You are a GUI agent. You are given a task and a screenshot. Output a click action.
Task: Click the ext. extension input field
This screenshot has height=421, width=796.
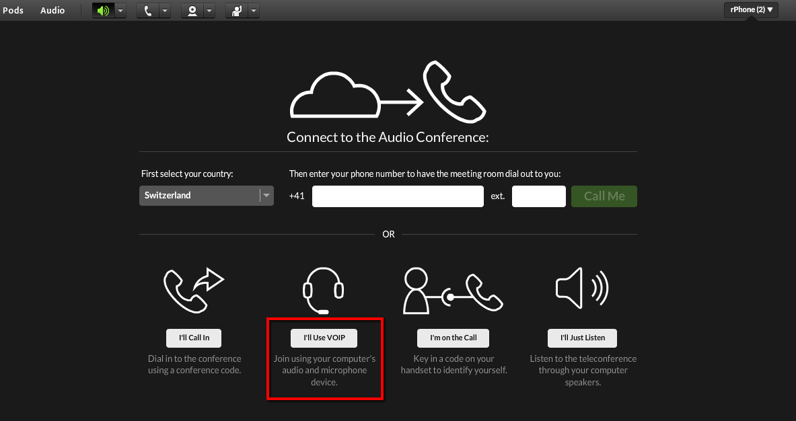click(x=538, y=196)
